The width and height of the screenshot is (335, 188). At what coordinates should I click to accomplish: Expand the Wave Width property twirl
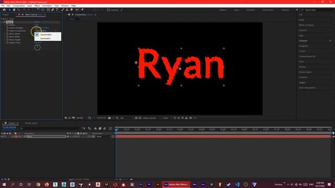[5, 37]
